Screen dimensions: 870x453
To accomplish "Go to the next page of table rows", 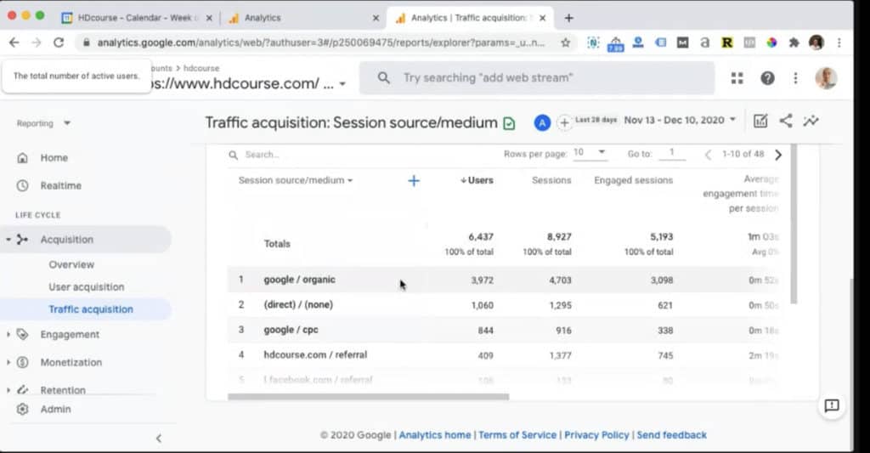I will point(778,155).
